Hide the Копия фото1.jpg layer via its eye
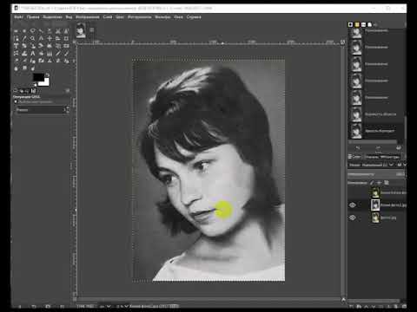417x312 pixels. [352, 205]
